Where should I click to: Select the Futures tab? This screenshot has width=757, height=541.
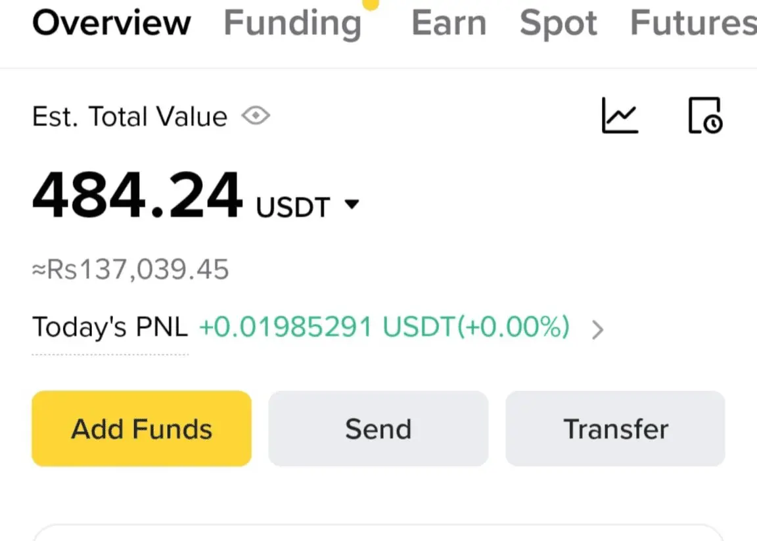(693, 24)
